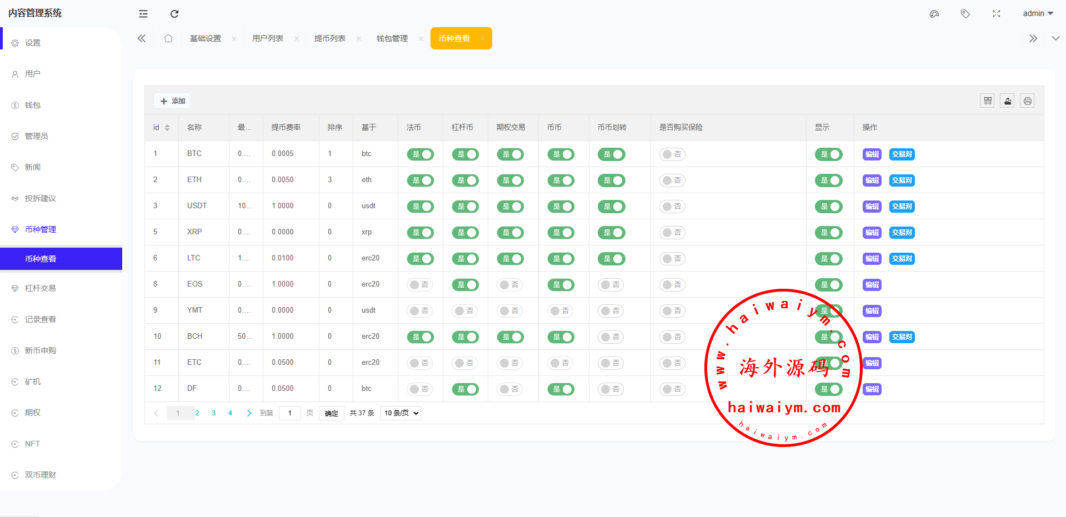Click the print table icon

[x=1028, y=101]
